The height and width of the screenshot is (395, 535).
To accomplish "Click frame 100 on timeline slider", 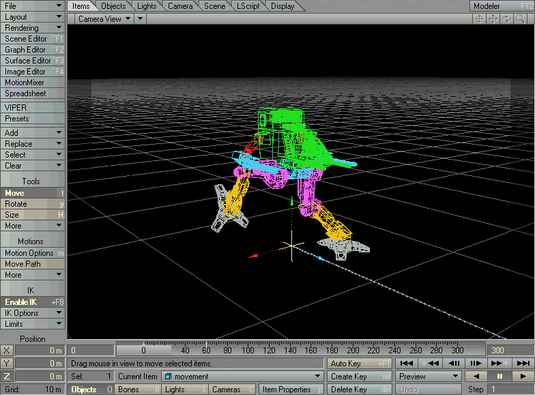I will point(248,351).
